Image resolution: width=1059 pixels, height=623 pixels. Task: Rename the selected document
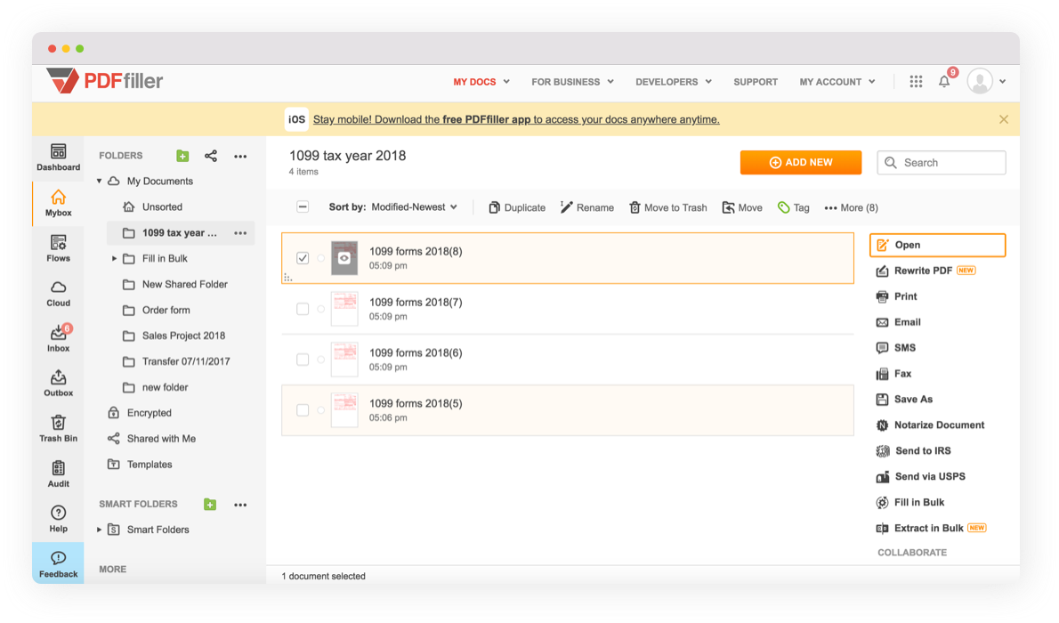(587, 207)
